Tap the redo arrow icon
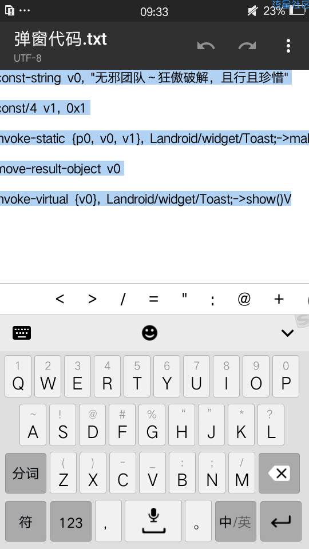Screen dimensions: 309x549 247,46
